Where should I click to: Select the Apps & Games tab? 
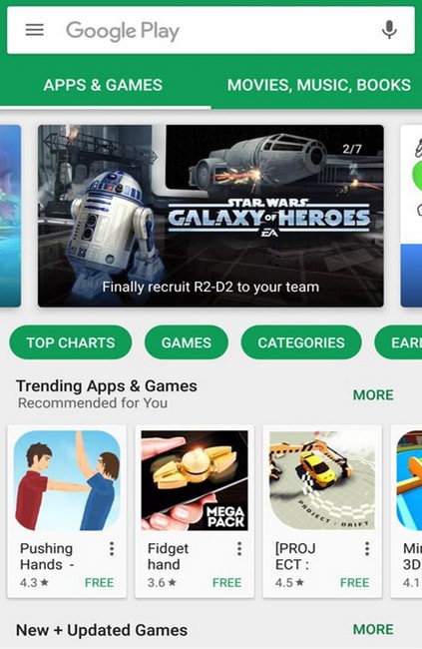pos(103,85)
